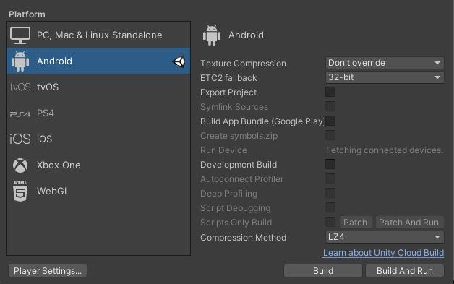Image resolution: width=454 pixels, height=284 pixels.
Task: Choose the Xbox One platform entry
Action: (x=98, y=165)
